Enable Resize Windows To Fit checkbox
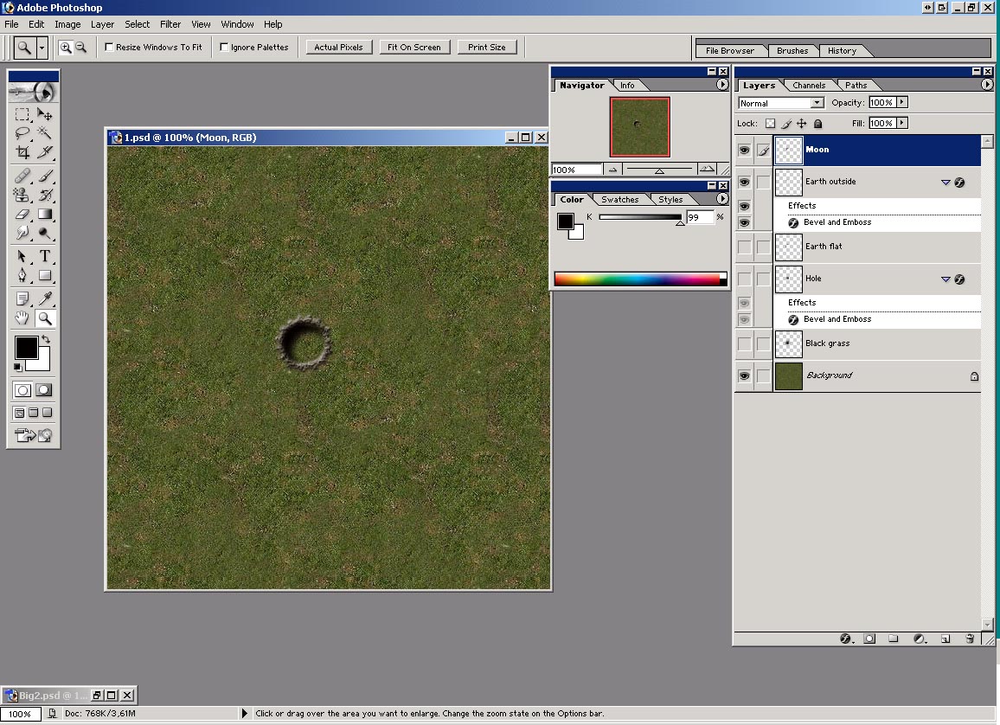Viewport: 1000px width, 725px height. [x=109, y=48]
